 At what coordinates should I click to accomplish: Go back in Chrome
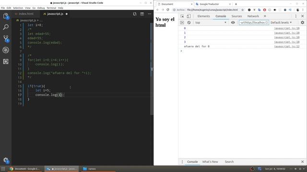pyautogui.click(x=158, y=10)
